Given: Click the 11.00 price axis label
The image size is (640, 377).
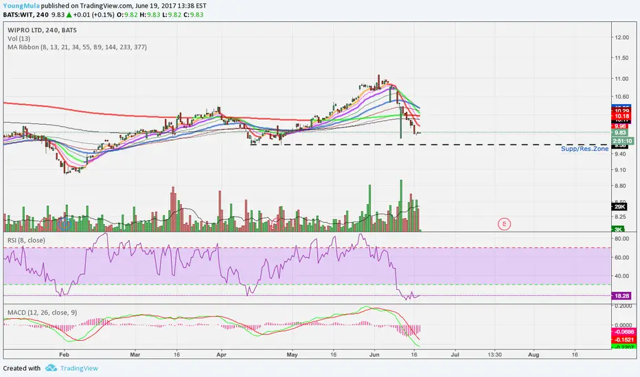Looking at the screenshot, I should 622,79.
